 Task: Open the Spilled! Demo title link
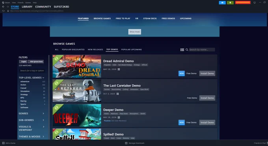point(114,134)
